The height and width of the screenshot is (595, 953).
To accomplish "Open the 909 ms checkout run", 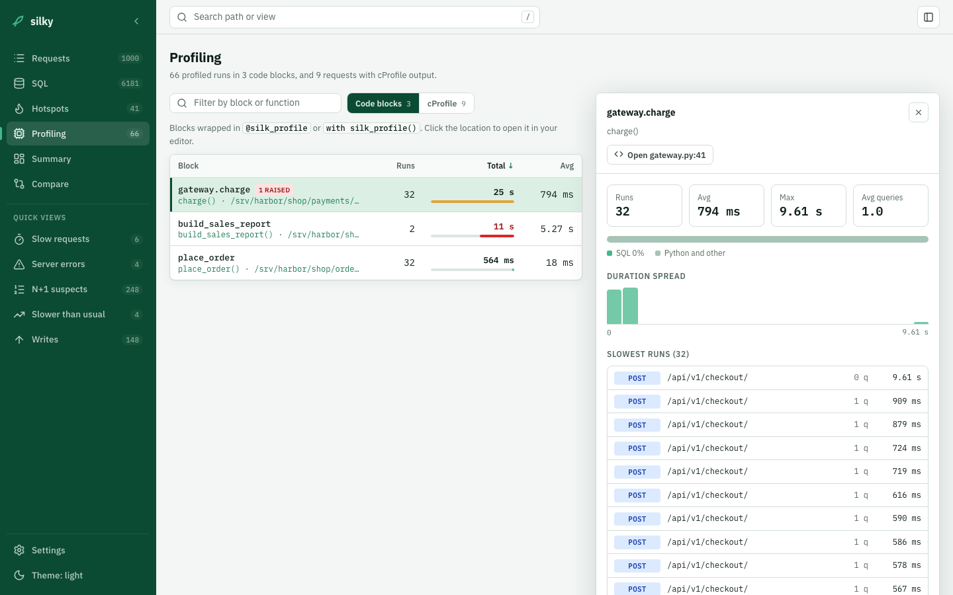I will (x=768, y=401).
